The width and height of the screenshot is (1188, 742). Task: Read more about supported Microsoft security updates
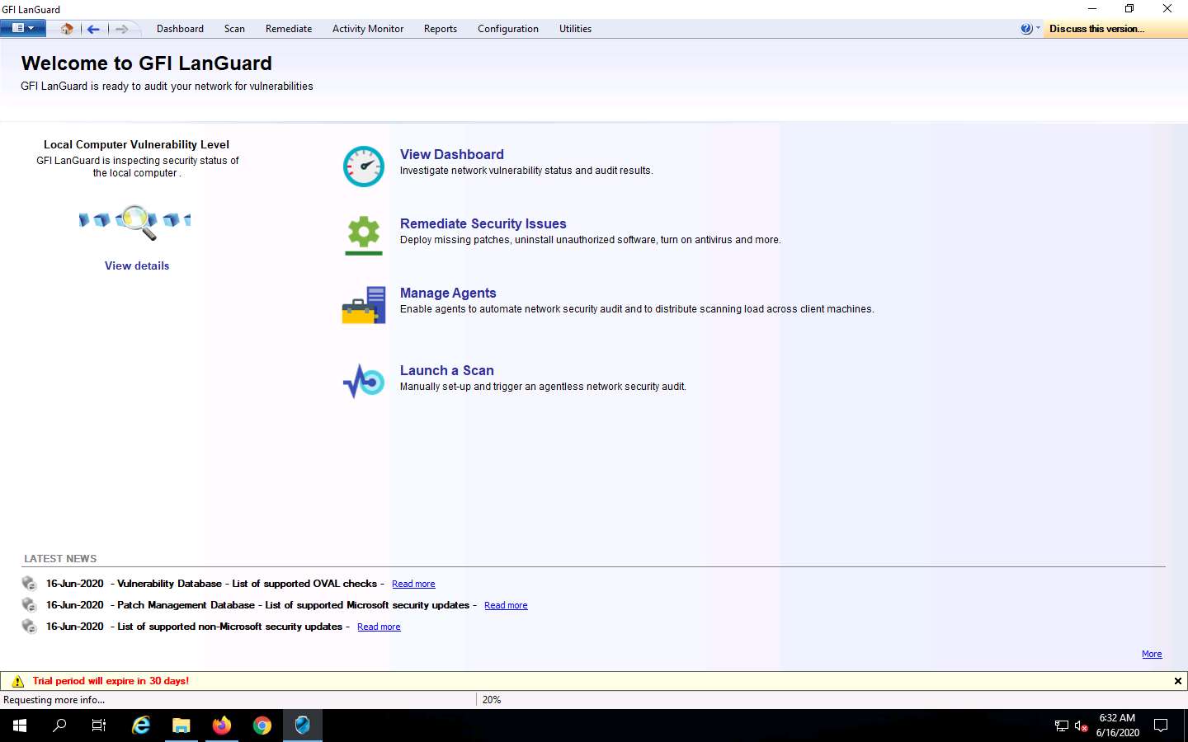(x=506, y=605)
